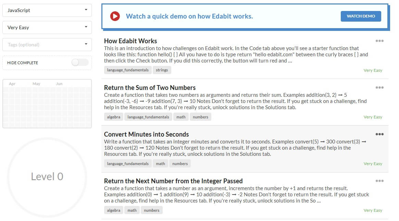Viewport: 399px width, 221px height.
Task: Open options for Convert Minutes into Seconds
Action: click(379, 134)
